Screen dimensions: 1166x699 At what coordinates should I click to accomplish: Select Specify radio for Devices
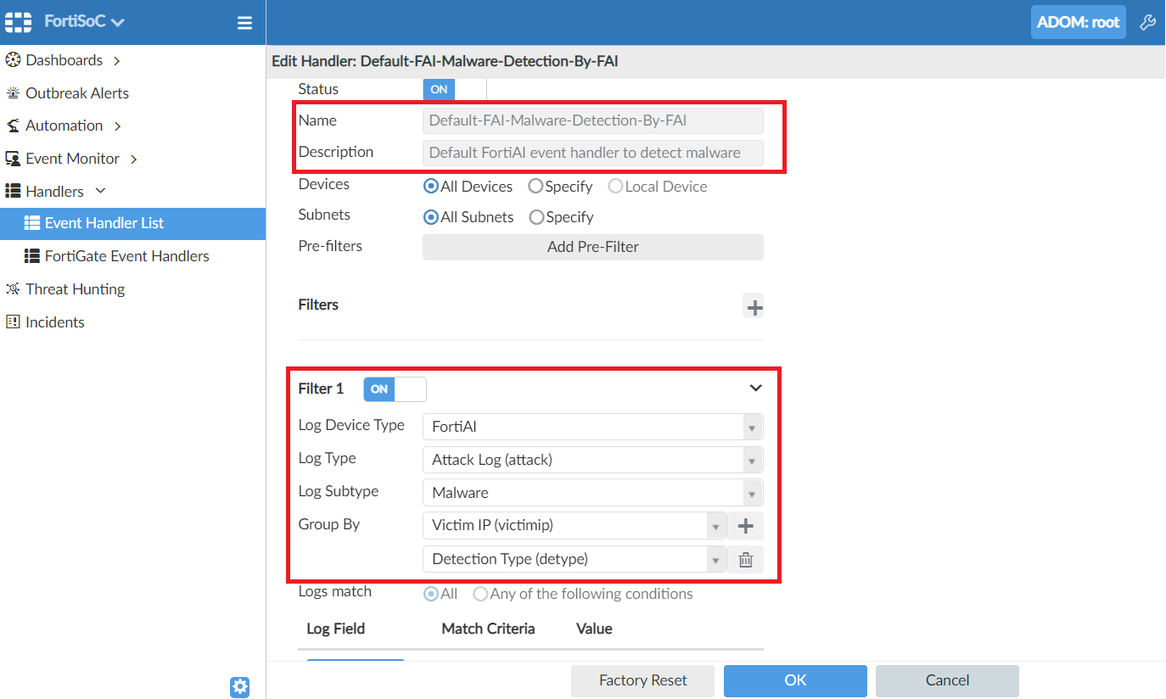coord(536,187)
